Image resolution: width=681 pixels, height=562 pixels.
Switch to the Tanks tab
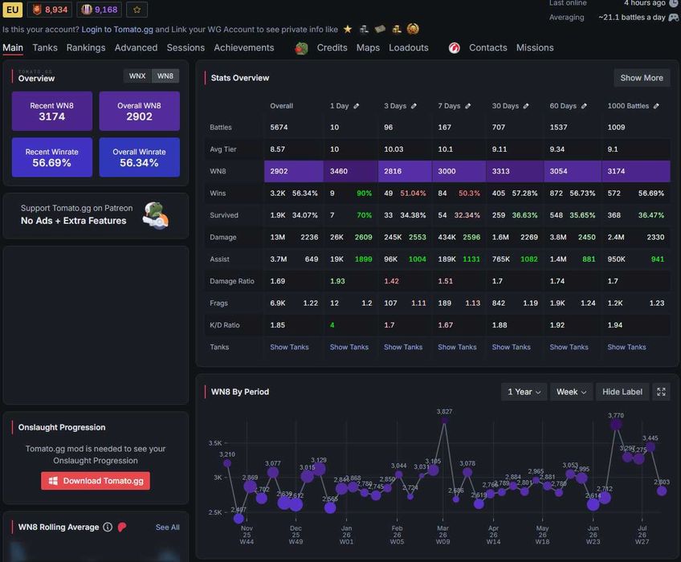(45, 48)
